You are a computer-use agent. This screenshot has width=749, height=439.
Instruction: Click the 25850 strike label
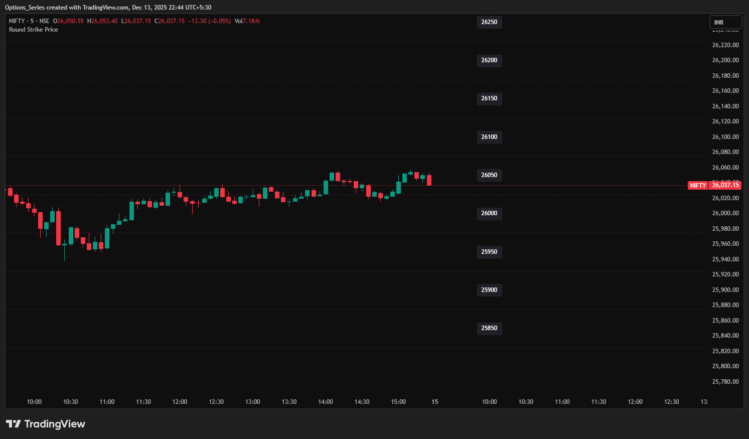click(489, 328)
